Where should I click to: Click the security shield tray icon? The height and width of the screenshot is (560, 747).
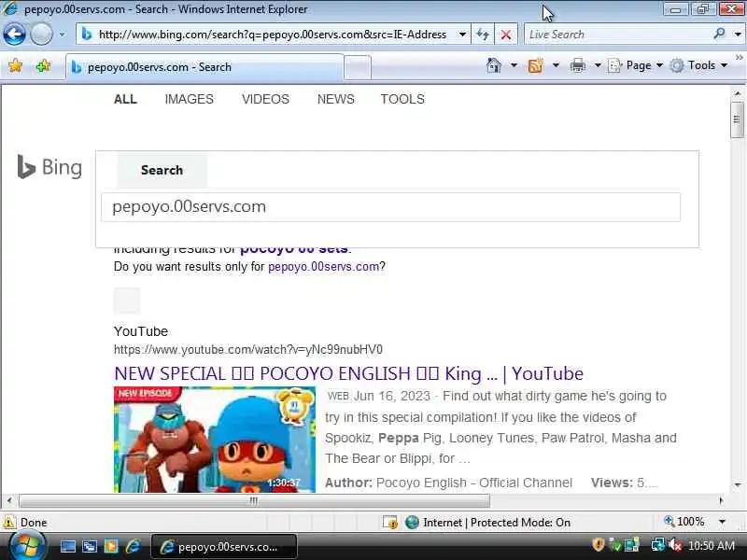pos(598,545)
